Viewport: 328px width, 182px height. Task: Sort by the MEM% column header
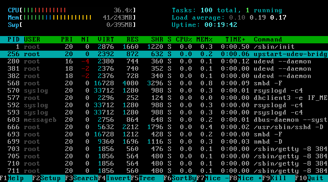(x=204, y=40)
